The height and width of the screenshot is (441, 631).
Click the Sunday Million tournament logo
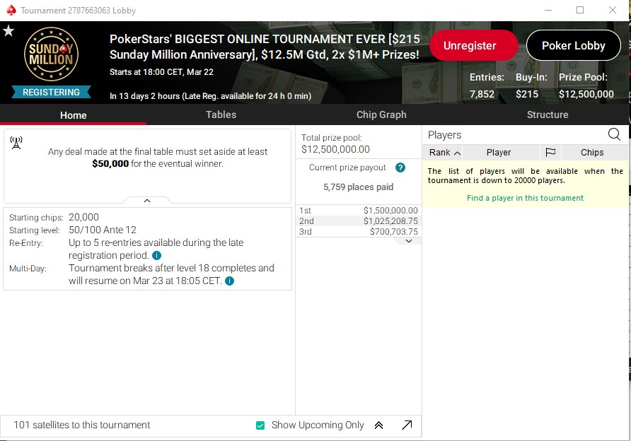click(51, 55)
